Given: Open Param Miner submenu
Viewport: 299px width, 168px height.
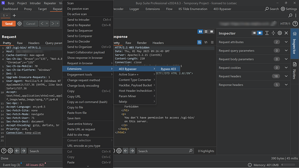Looking at the screenshot, I should tap(135, 96).
